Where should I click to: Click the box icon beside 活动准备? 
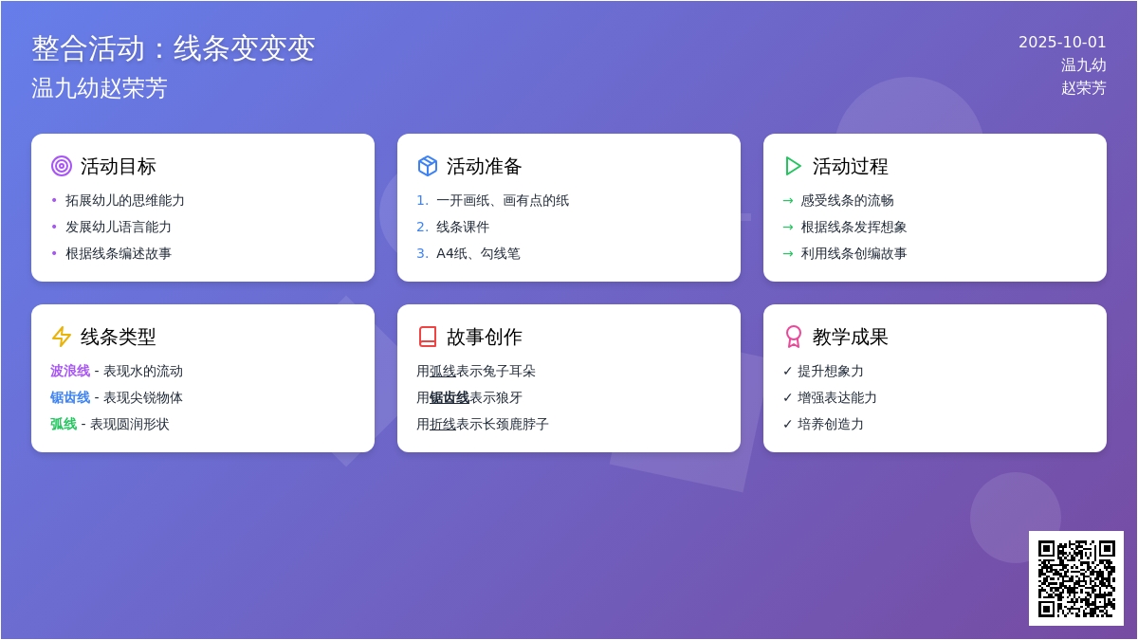pos(428,166)
